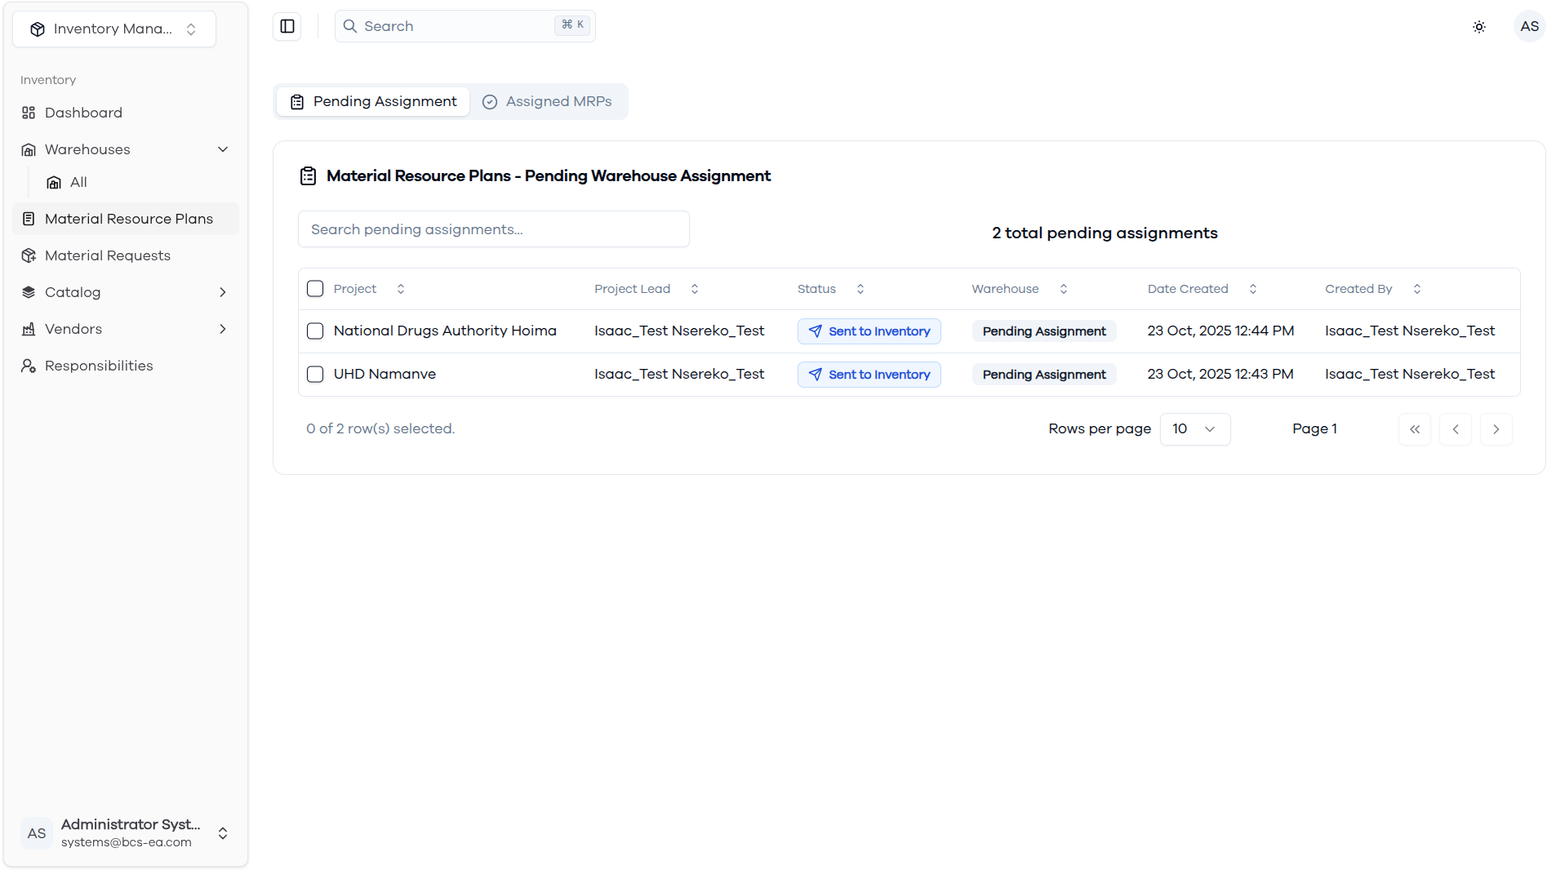Check the select-all rows checkbox

tap(315, 289)
